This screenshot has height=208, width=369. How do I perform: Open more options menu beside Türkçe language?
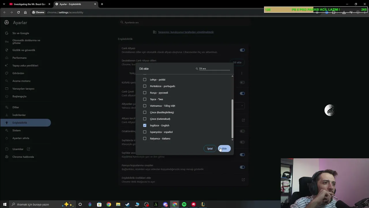[x=242, y=73]
